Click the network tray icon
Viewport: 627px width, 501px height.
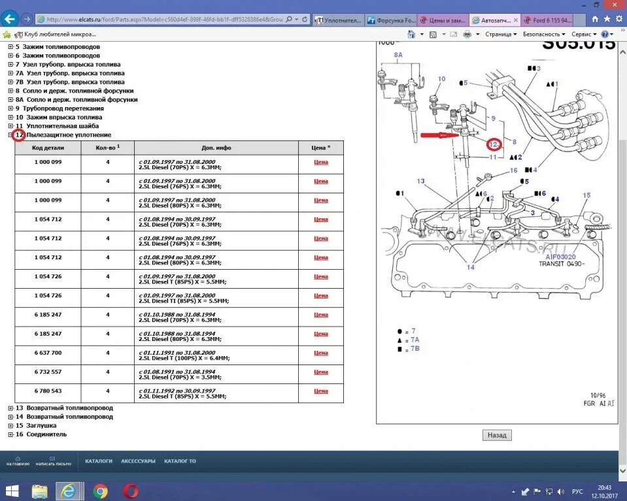549,491
